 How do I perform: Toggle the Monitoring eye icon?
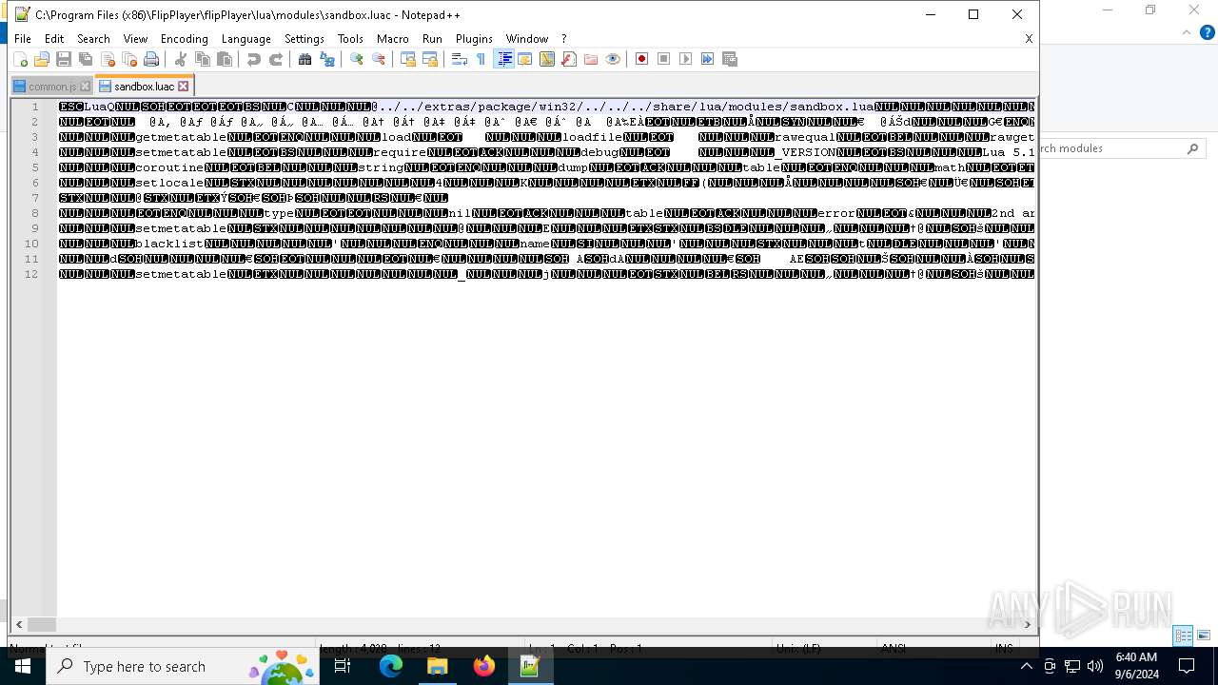click(x=613, y=59)
